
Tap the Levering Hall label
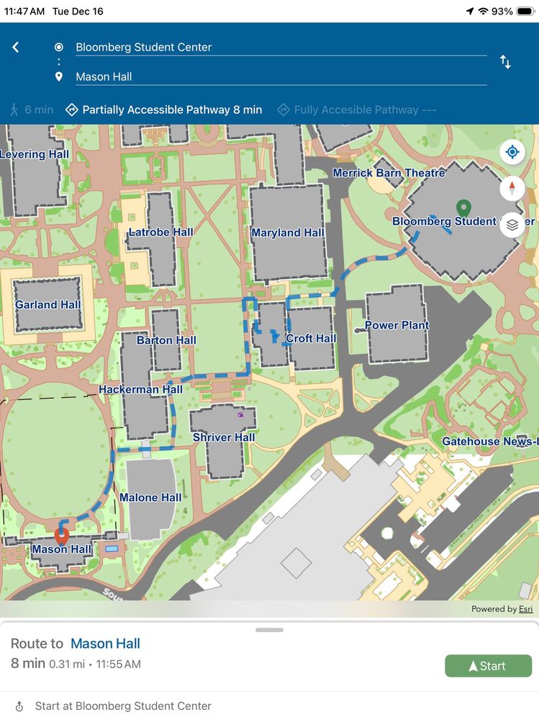[x=35, y=154]
